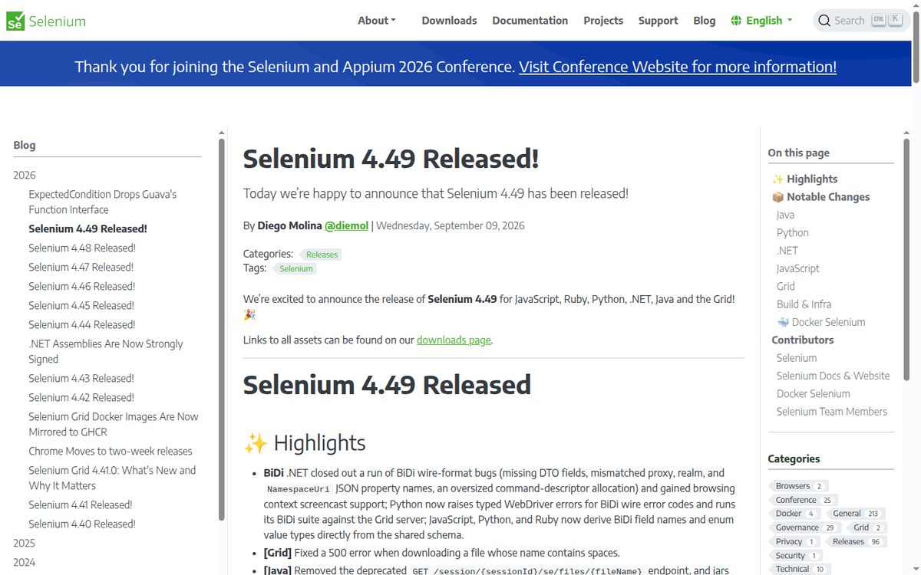Open Selenium 4.47 Released! post
The width and height of the screenshot is (921, 575).
[x=81, y=267]
